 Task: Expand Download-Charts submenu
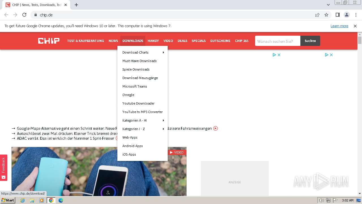tap(143, 52)
